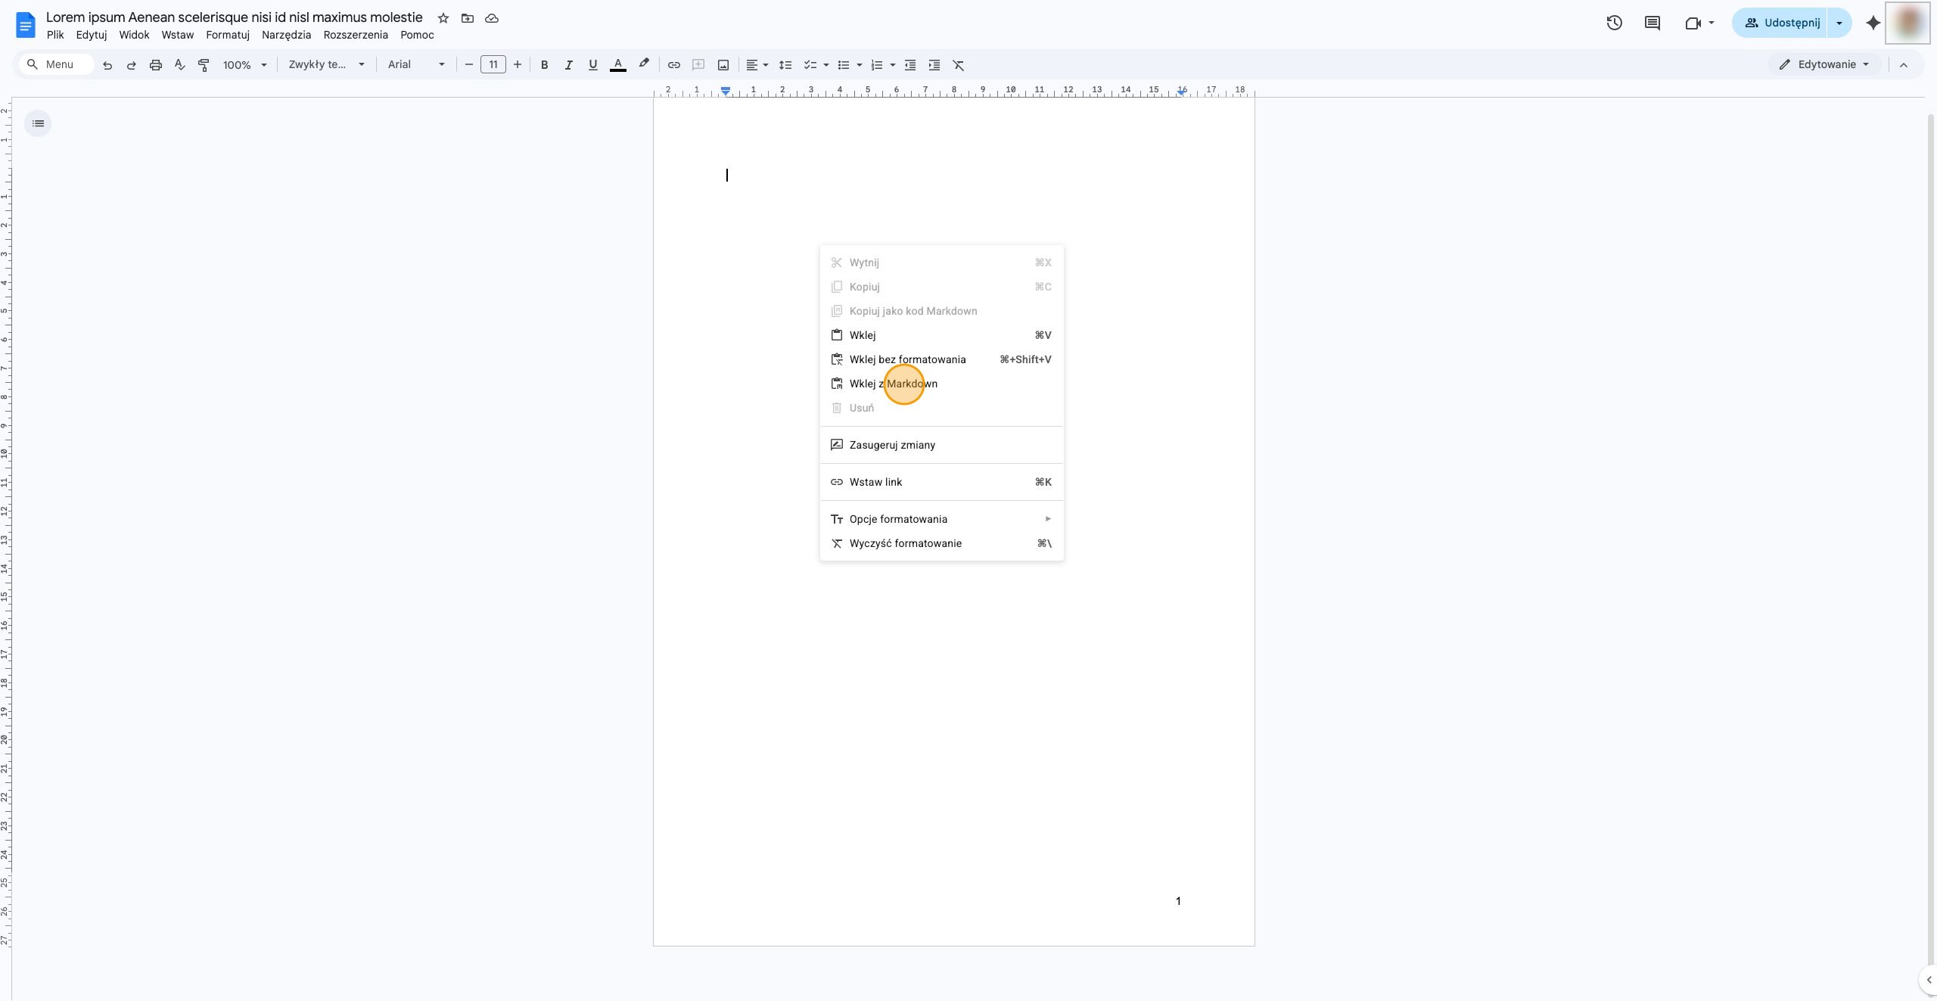Run spell and grammar check icon

click(180, 65)
